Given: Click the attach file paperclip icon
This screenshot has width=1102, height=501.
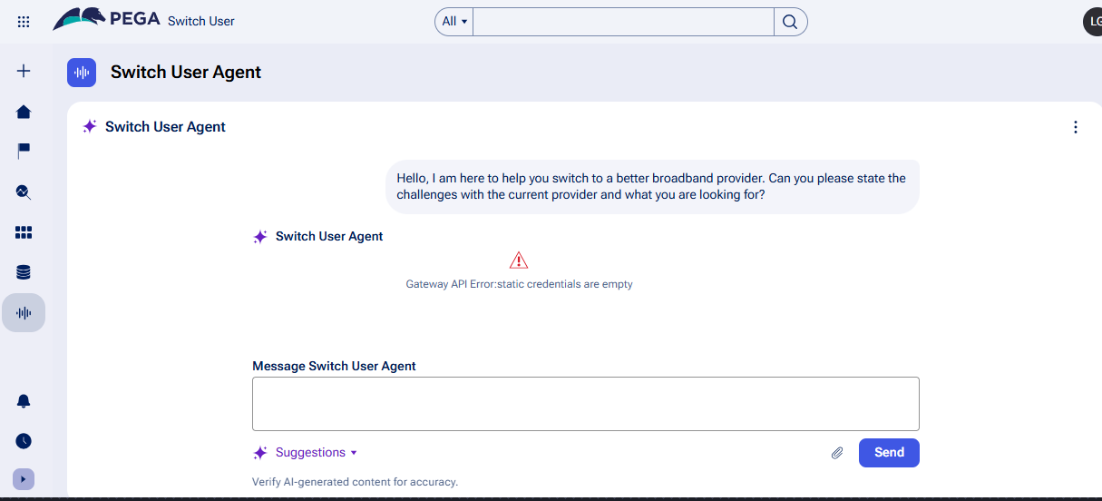Looking at the screenshot, I should 837,453.
